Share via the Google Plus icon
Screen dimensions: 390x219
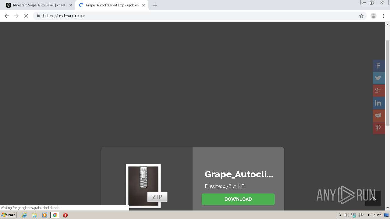click(379, 91)
